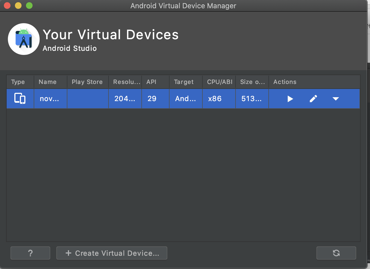Image resolution: width=370 pixels, height=269 pixels.
Task: Select the device name cell nov...
Action: pos(51,99)
